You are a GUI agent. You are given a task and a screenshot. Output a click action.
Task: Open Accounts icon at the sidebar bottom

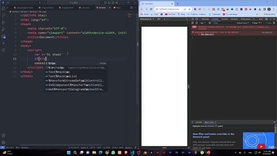(x=3, y=136)
